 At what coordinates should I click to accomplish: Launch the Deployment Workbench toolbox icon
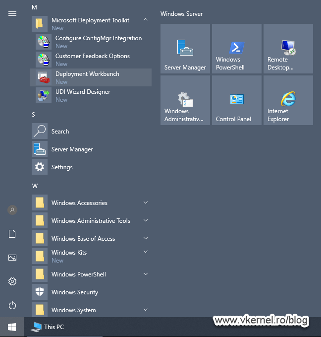pos(44,77)
